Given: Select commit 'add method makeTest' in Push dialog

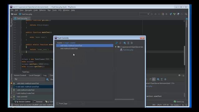Looking at the screenshot, I should pyautogui.click(x=85, y=49).
